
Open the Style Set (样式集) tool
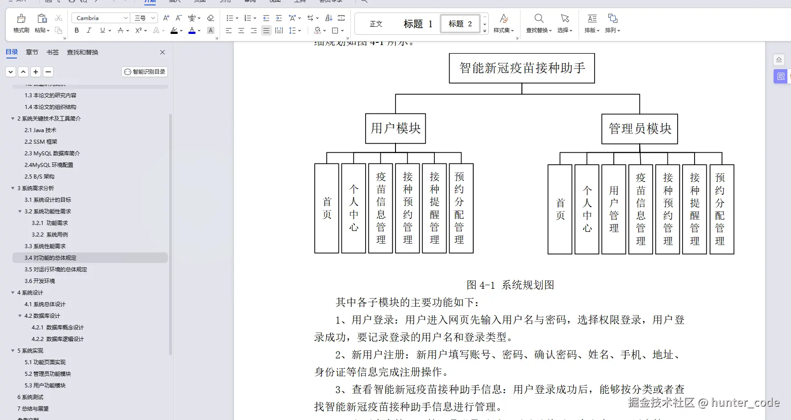[504, 23]
